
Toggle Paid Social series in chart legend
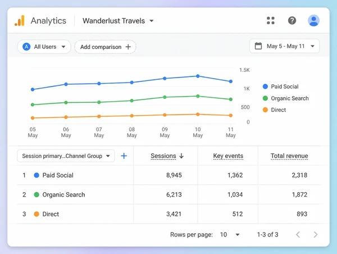point(280,87)
